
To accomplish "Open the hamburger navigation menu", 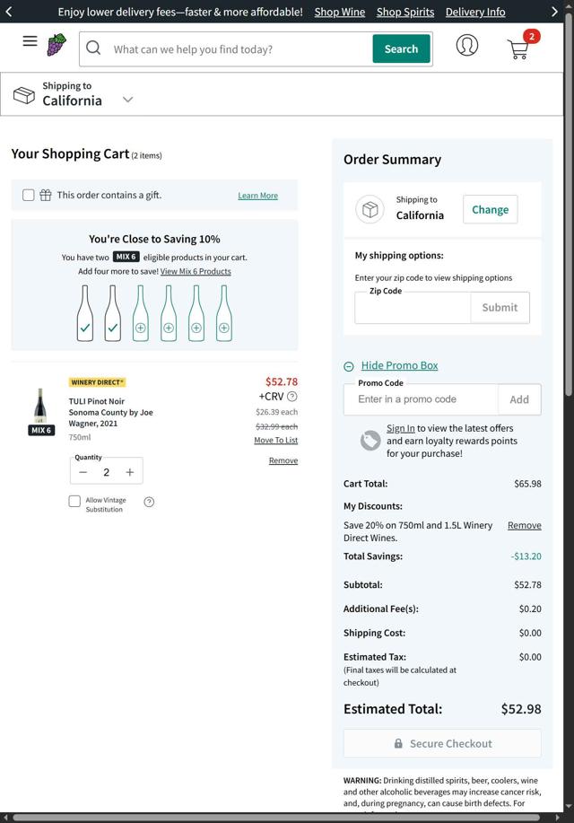I will coord(30,41).
